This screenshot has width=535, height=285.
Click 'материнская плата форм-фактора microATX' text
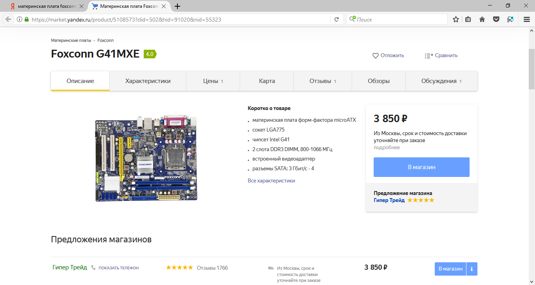(304, 120)
